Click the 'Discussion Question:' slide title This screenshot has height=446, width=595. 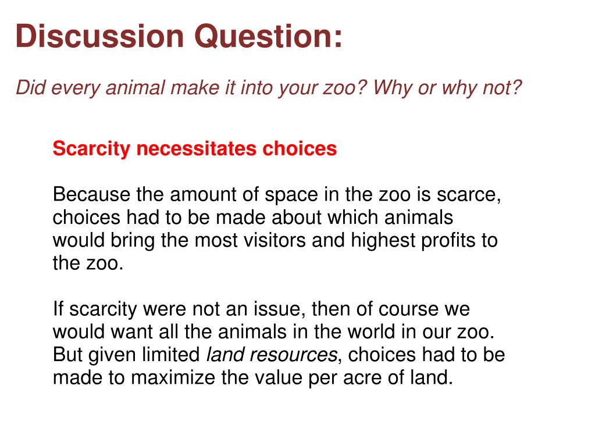pyautogui.click(x=179, y=37)
